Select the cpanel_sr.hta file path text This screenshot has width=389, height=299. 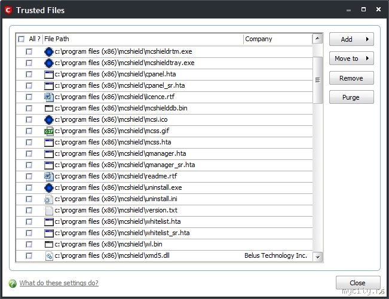coord(120,86)
